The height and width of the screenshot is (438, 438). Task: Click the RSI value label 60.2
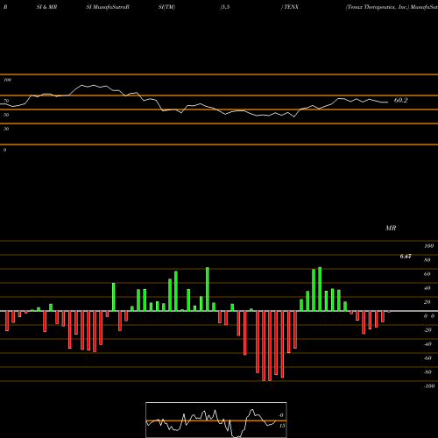[400, 100]
